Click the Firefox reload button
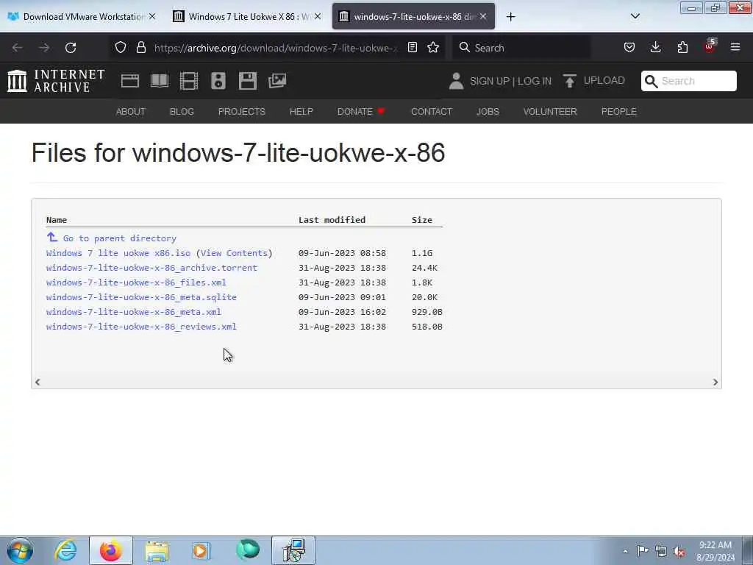Viewport: 753px width, 565px height. click(71, 48)
